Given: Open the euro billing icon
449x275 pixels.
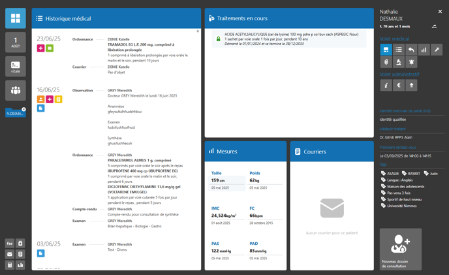Looking at the screenshot, I should 399,86.
